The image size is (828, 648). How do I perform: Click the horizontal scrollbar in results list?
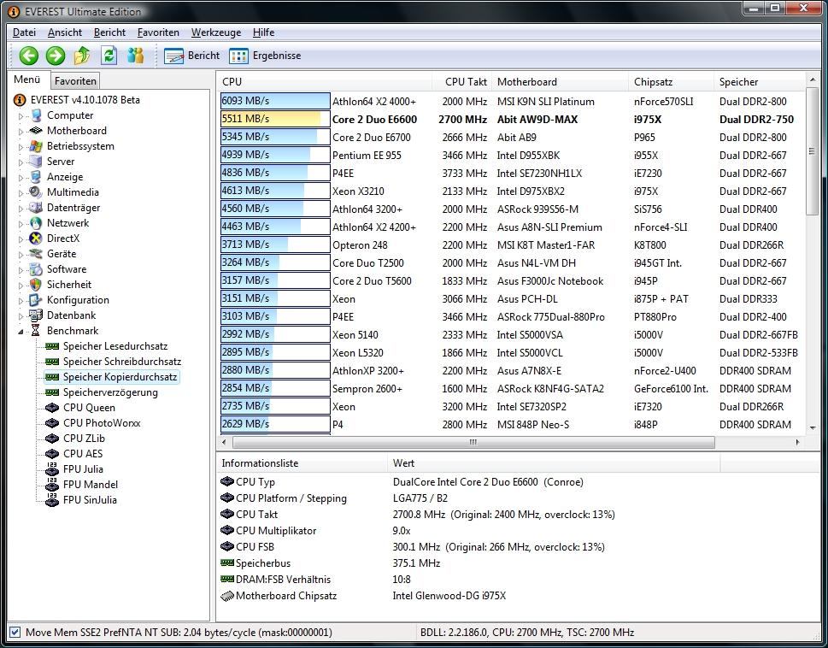point(473,442)
